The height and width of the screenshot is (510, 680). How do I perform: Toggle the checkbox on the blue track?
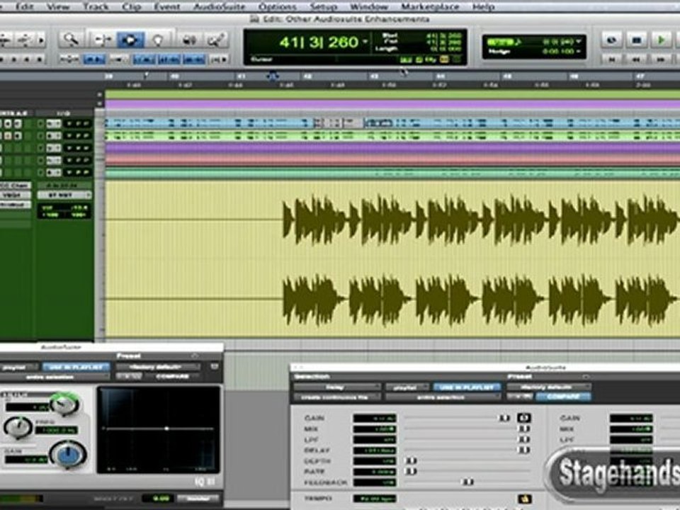(40, 124)
